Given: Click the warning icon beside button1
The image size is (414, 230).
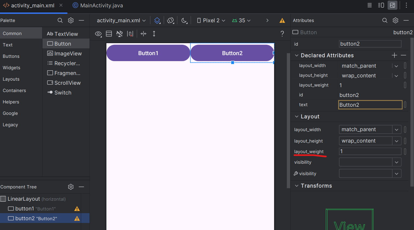Looking at the screenshot, I should pos(77,209).
